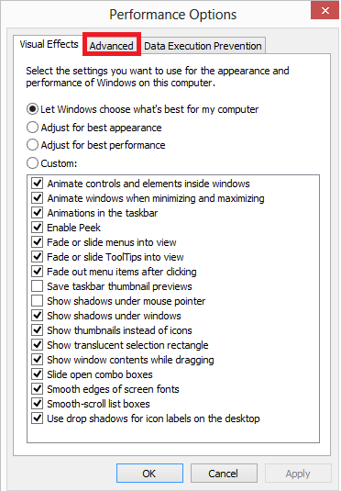Click the Cancel button
Image resolution: width=341 pixels, height=491 pixels.
[x=224, y=474]
